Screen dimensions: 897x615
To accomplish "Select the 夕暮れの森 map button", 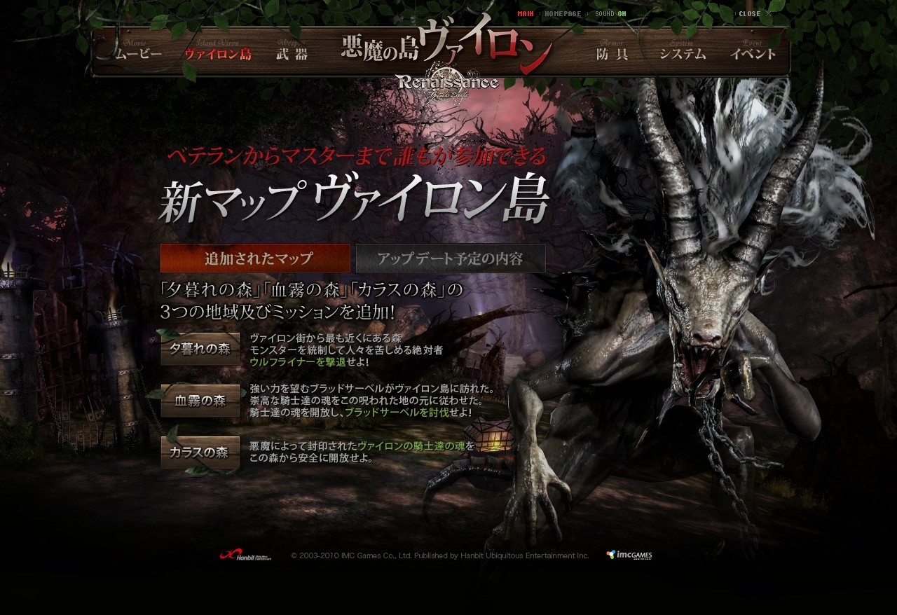I will point(200,349).
